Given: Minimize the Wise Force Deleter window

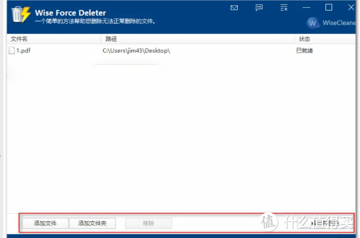Looking at the screenshot, I should [306, 8].
